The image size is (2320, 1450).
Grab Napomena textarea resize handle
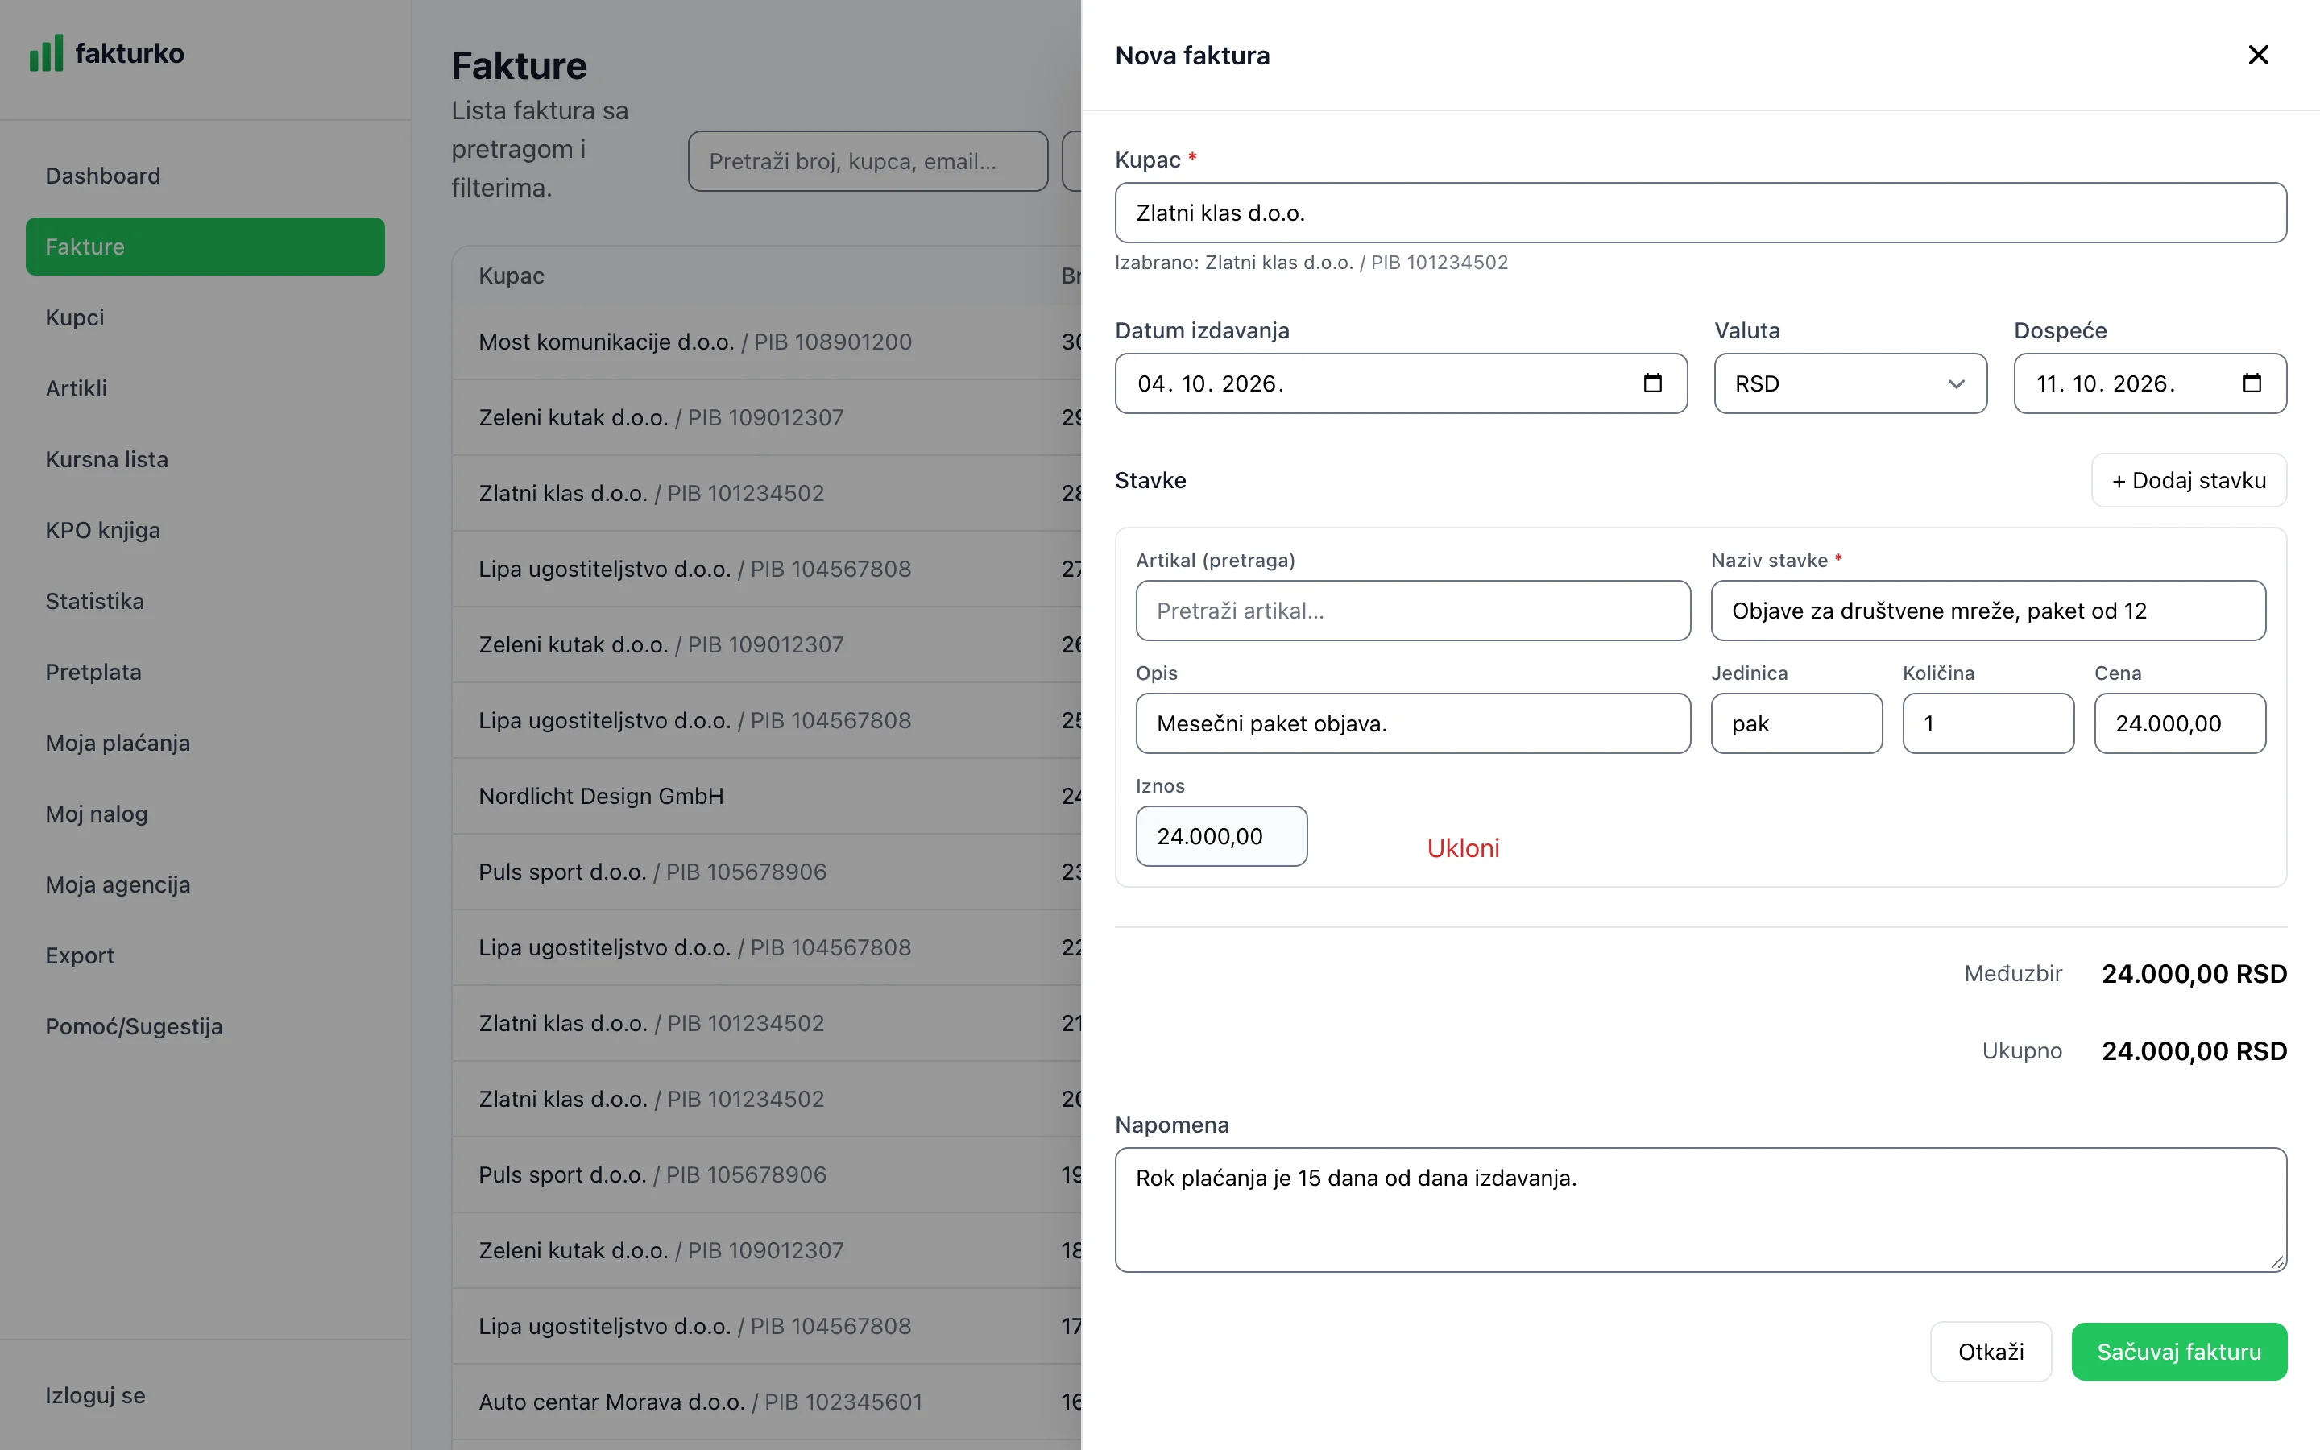click(2278, 1263)
